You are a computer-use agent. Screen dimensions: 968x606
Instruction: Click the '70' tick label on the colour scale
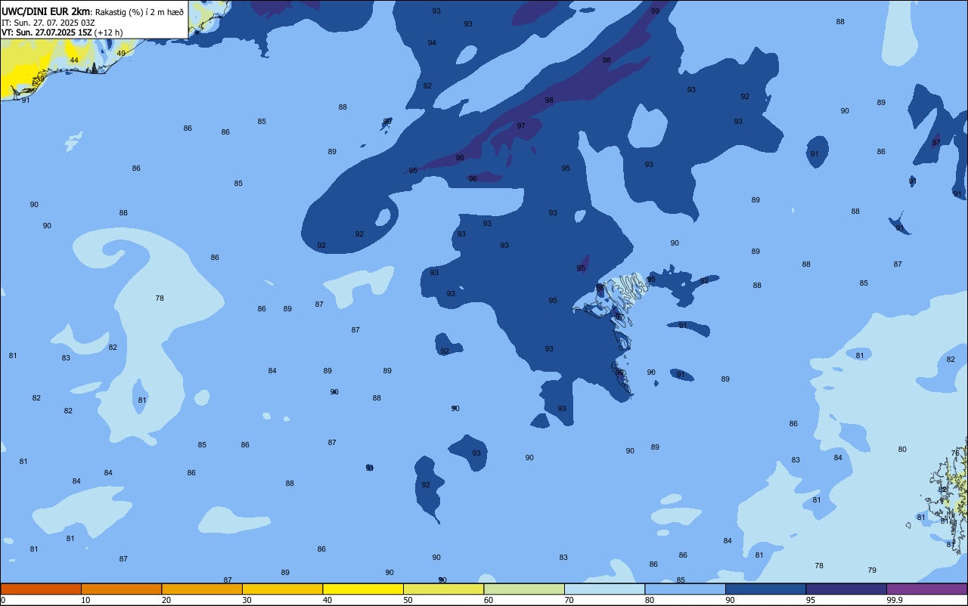click(x=569, y=600)
